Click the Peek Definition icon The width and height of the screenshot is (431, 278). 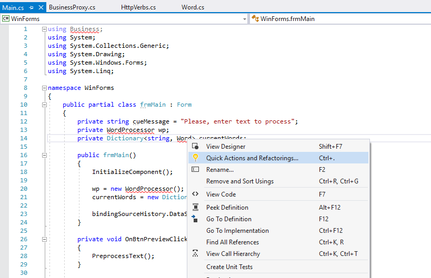[195, 207]
